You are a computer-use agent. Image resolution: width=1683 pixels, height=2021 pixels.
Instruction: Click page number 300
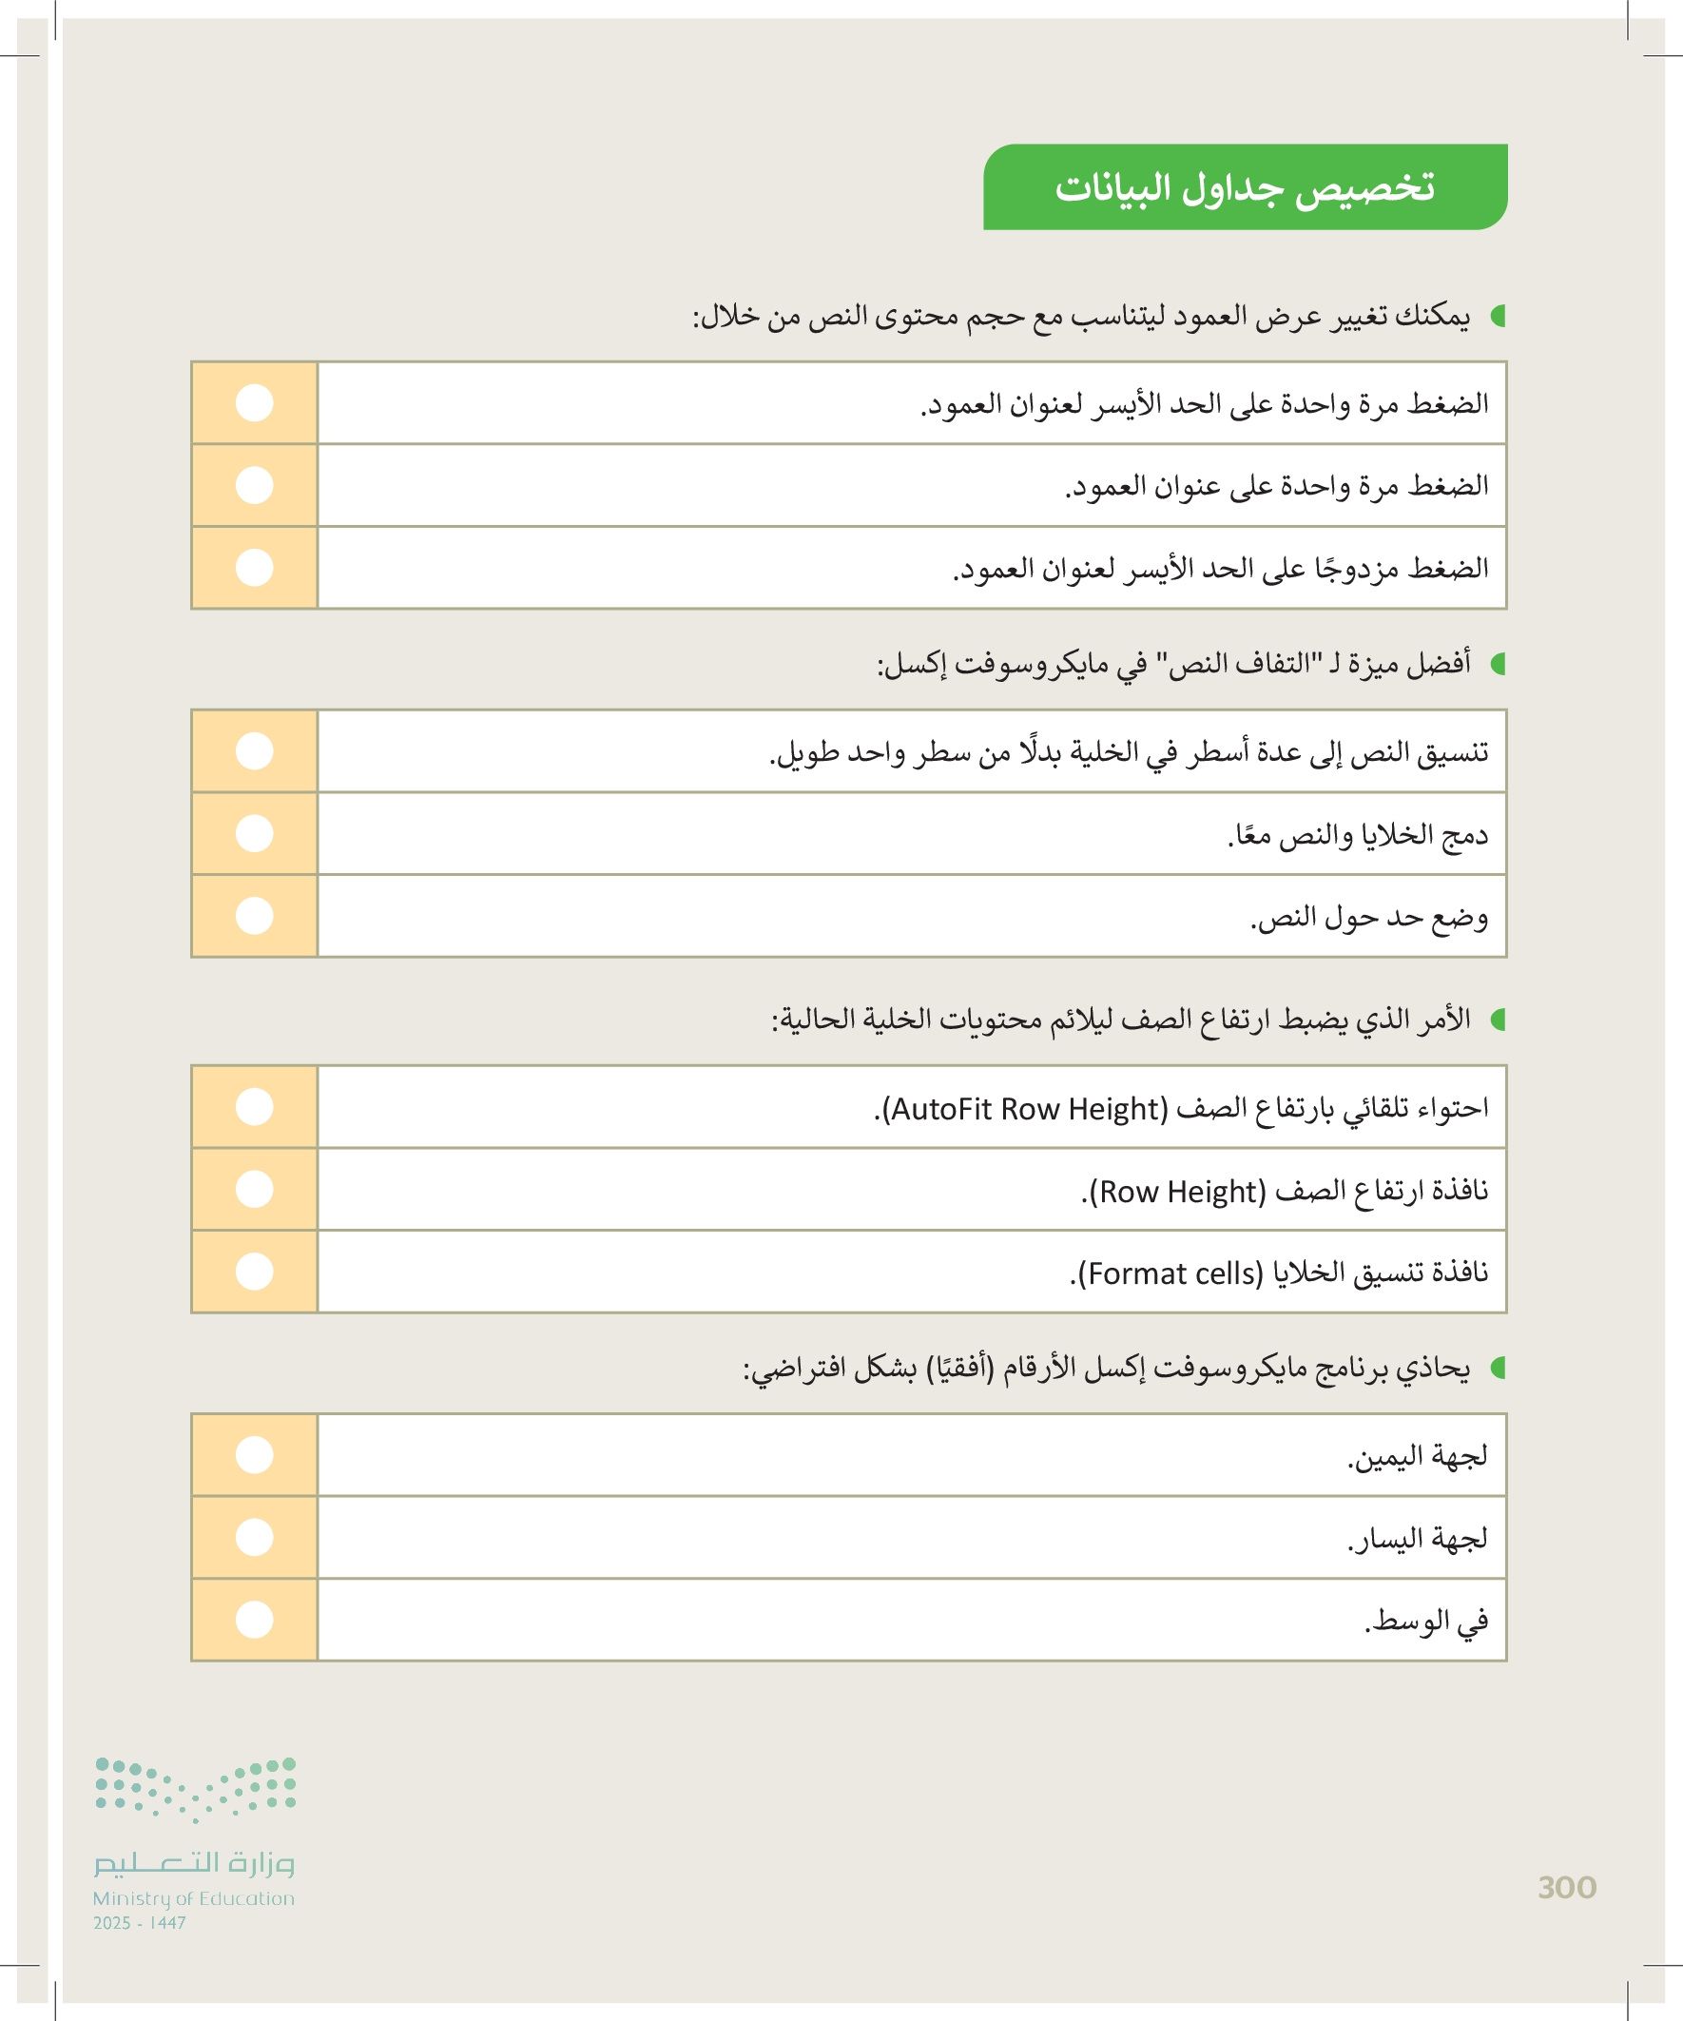pos(1567,1887)
